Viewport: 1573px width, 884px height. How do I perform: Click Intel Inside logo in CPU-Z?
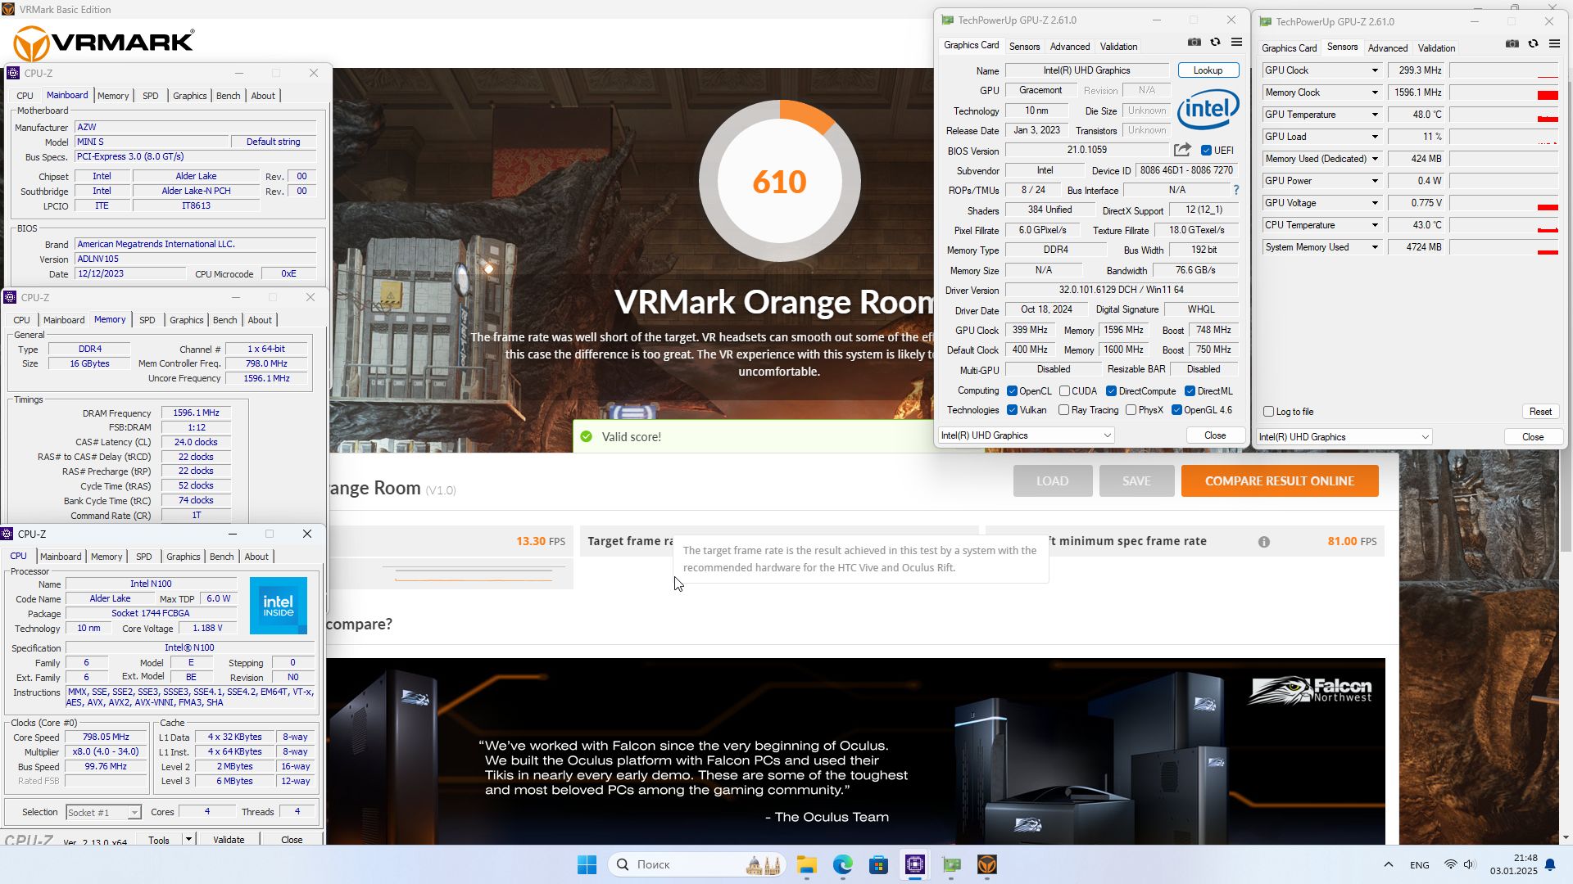pyautogui.click(x=279, y=606)
